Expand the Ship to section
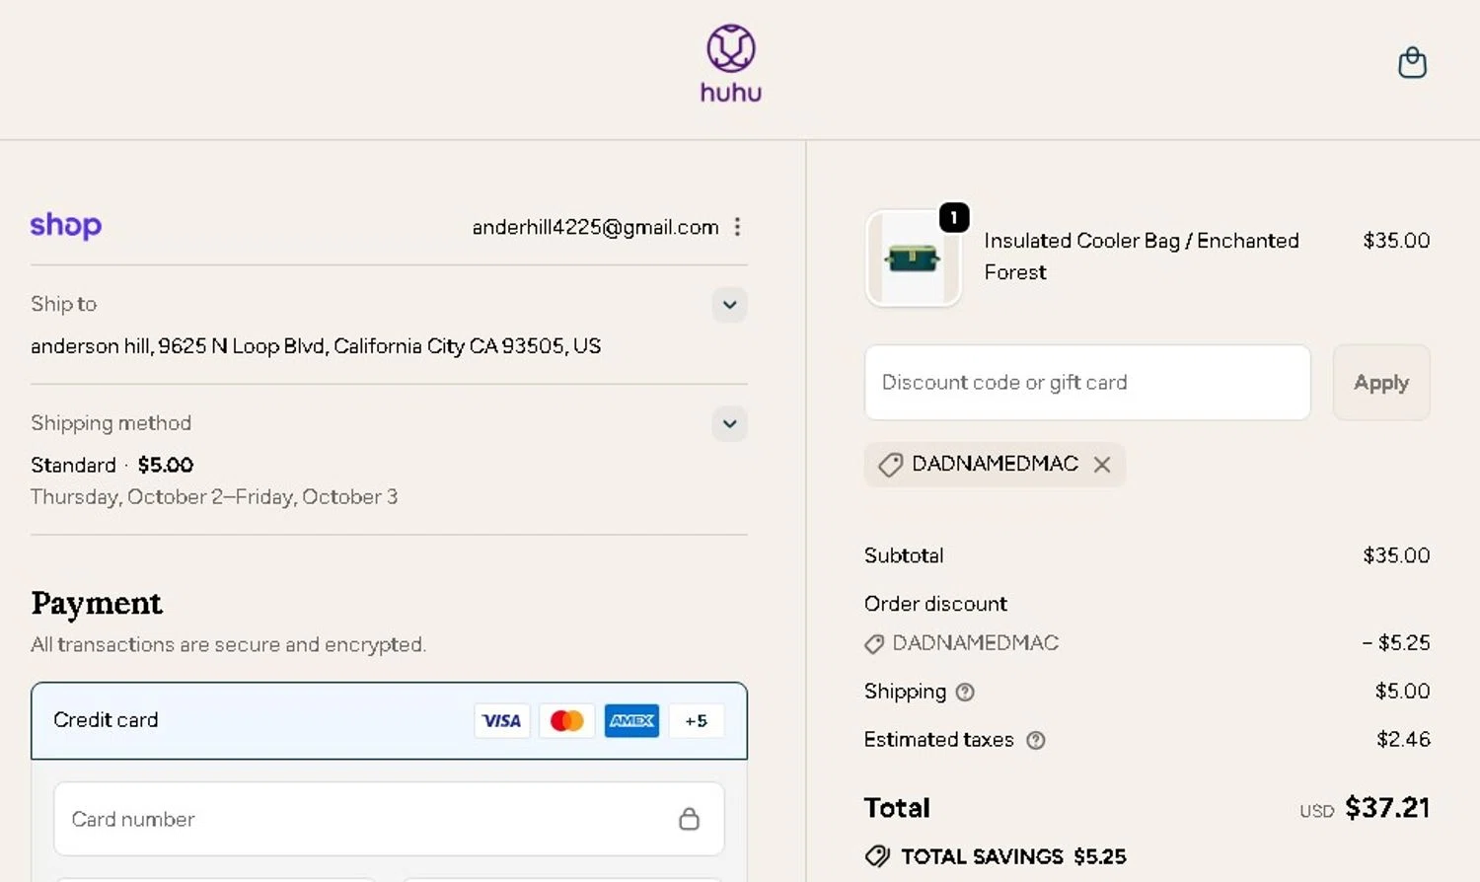Image resolution: width=1480 pixels, height=882 pixels. (x=729, y=305)
